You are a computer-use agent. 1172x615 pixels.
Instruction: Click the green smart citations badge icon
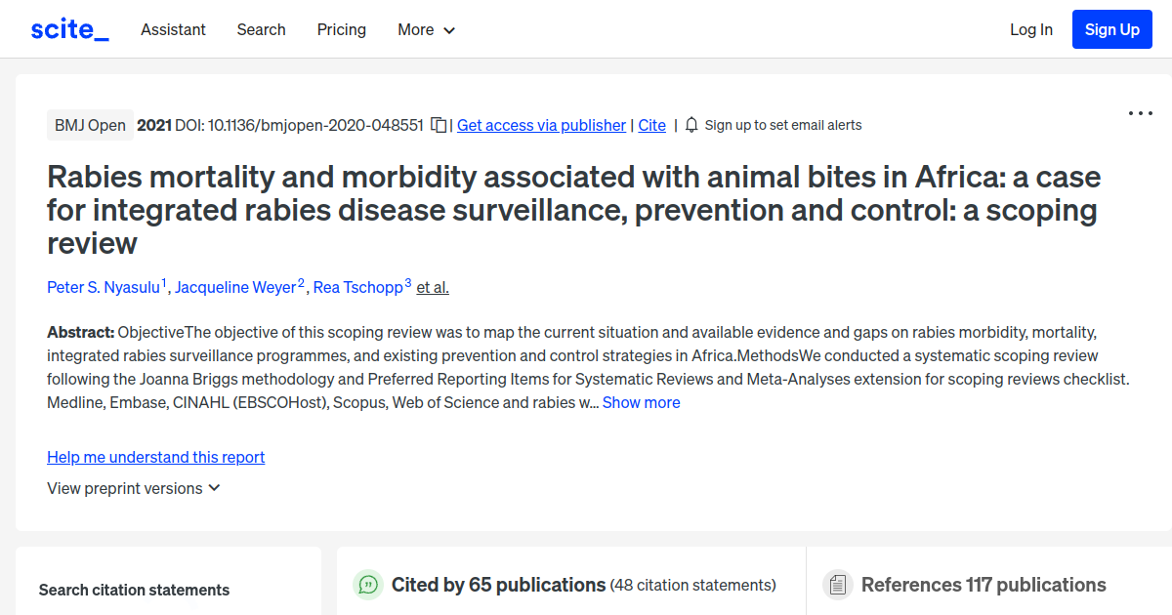pyautogui.click(x=368, y=584)
